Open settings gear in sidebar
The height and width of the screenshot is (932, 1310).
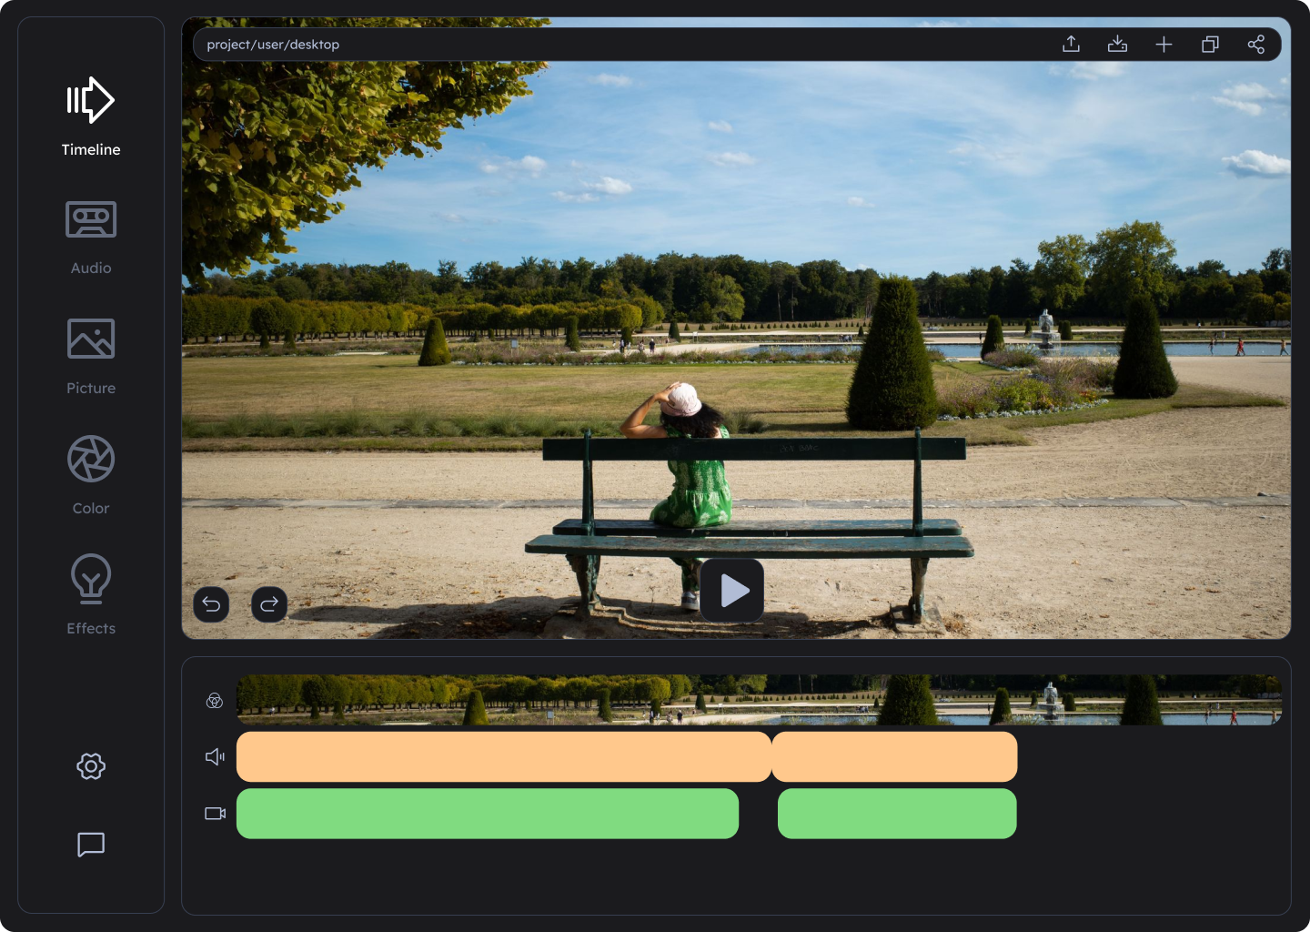pyautogui.click(x=91, y=766)
